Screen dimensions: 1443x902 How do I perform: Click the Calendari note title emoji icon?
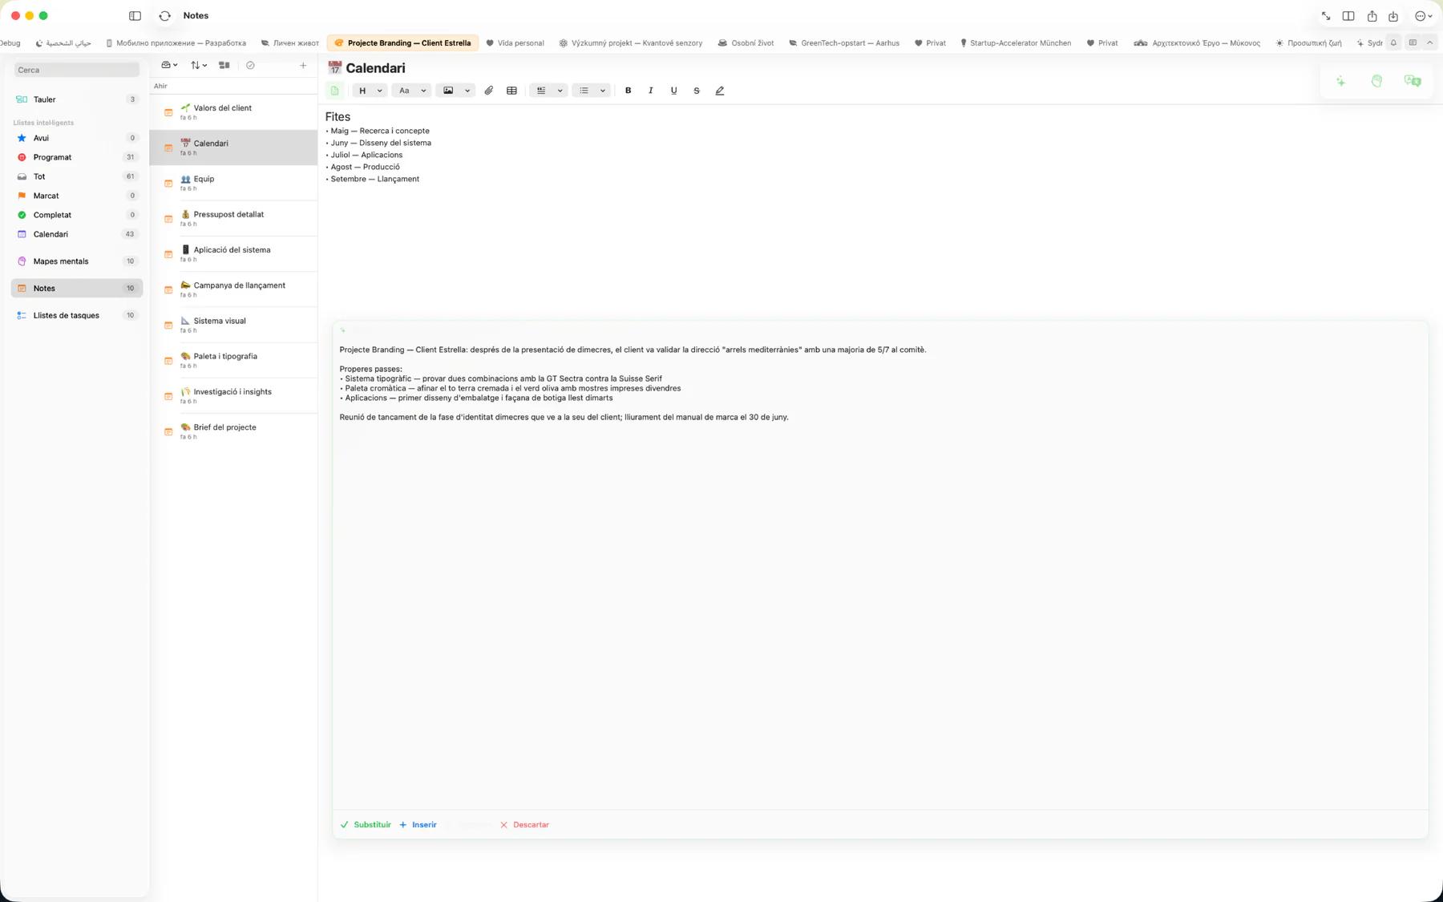coord(334,68)
